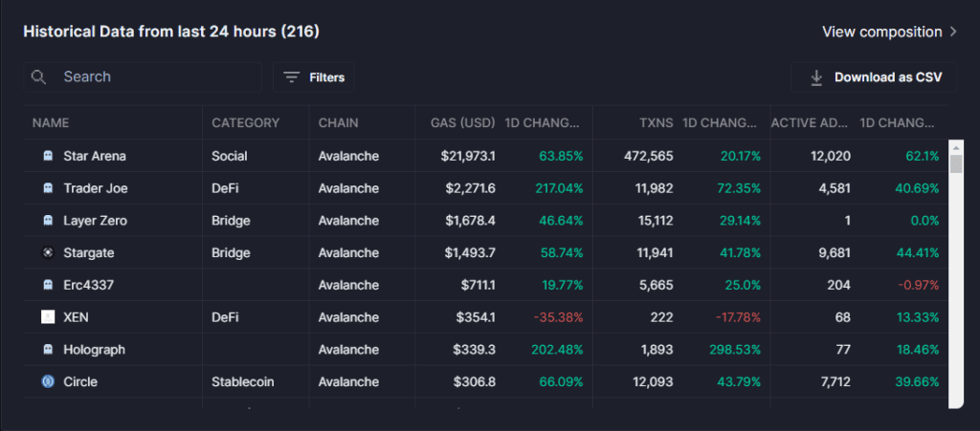Click active addresses value 7,712
This screenshot has width=980, height=431.
tap(834, 381)
